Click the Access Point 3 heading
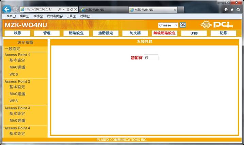This screenshot has height=145, width=244. [x=17, y=108]
